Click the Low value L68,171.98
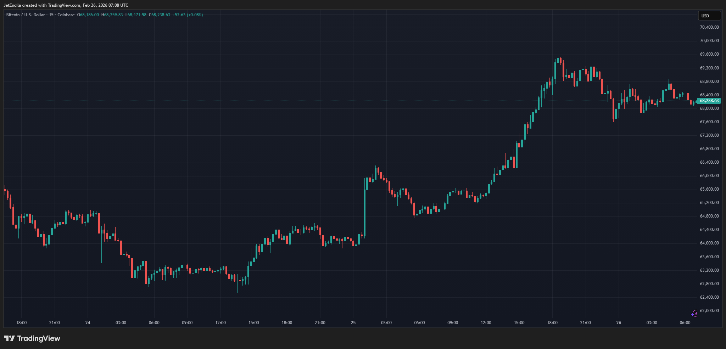The height and width of the screenshot is (349, 726). pos(136,15)
